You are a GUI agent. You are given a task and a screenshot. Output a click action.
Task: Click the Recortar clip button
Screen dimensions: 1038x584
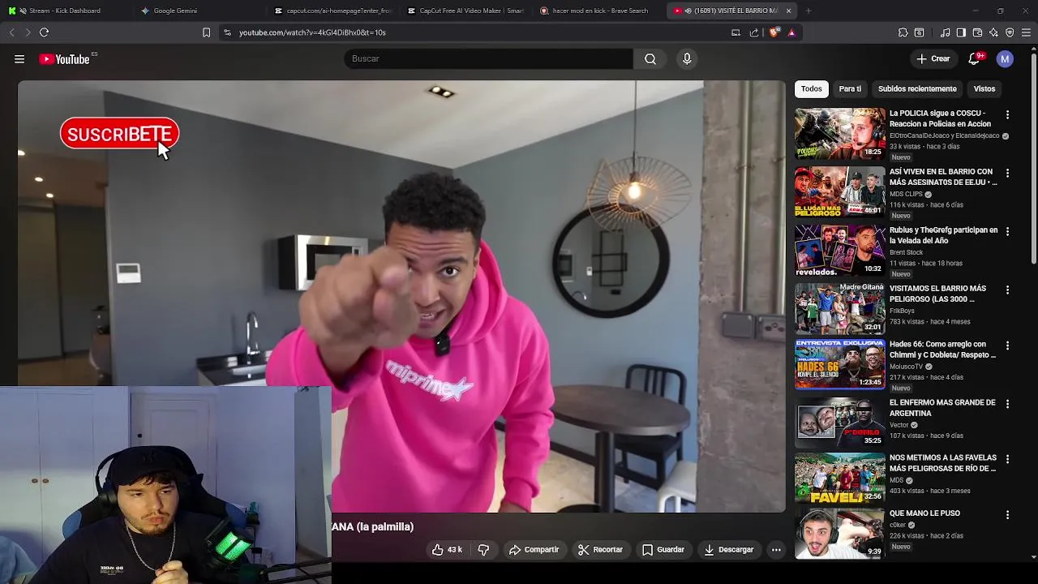(600, 550)
